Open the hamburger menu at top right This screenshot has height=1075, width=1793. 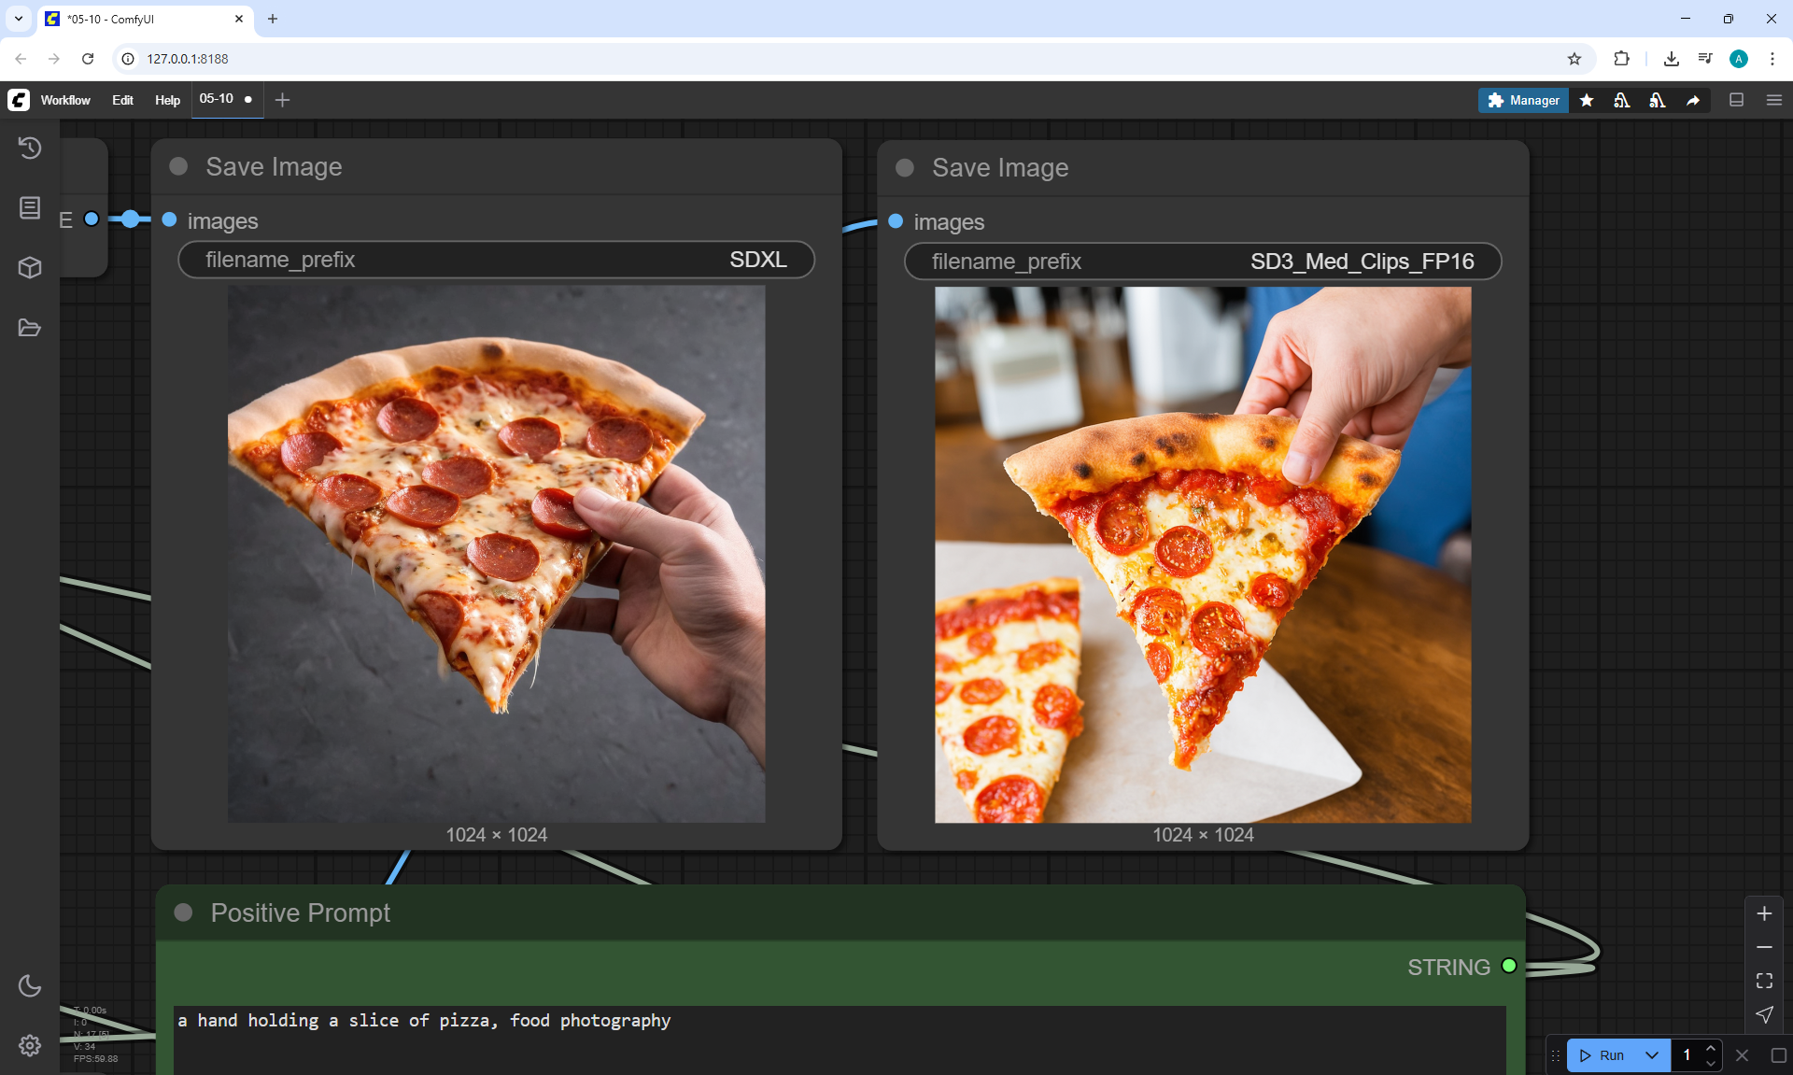(1774, 100)
